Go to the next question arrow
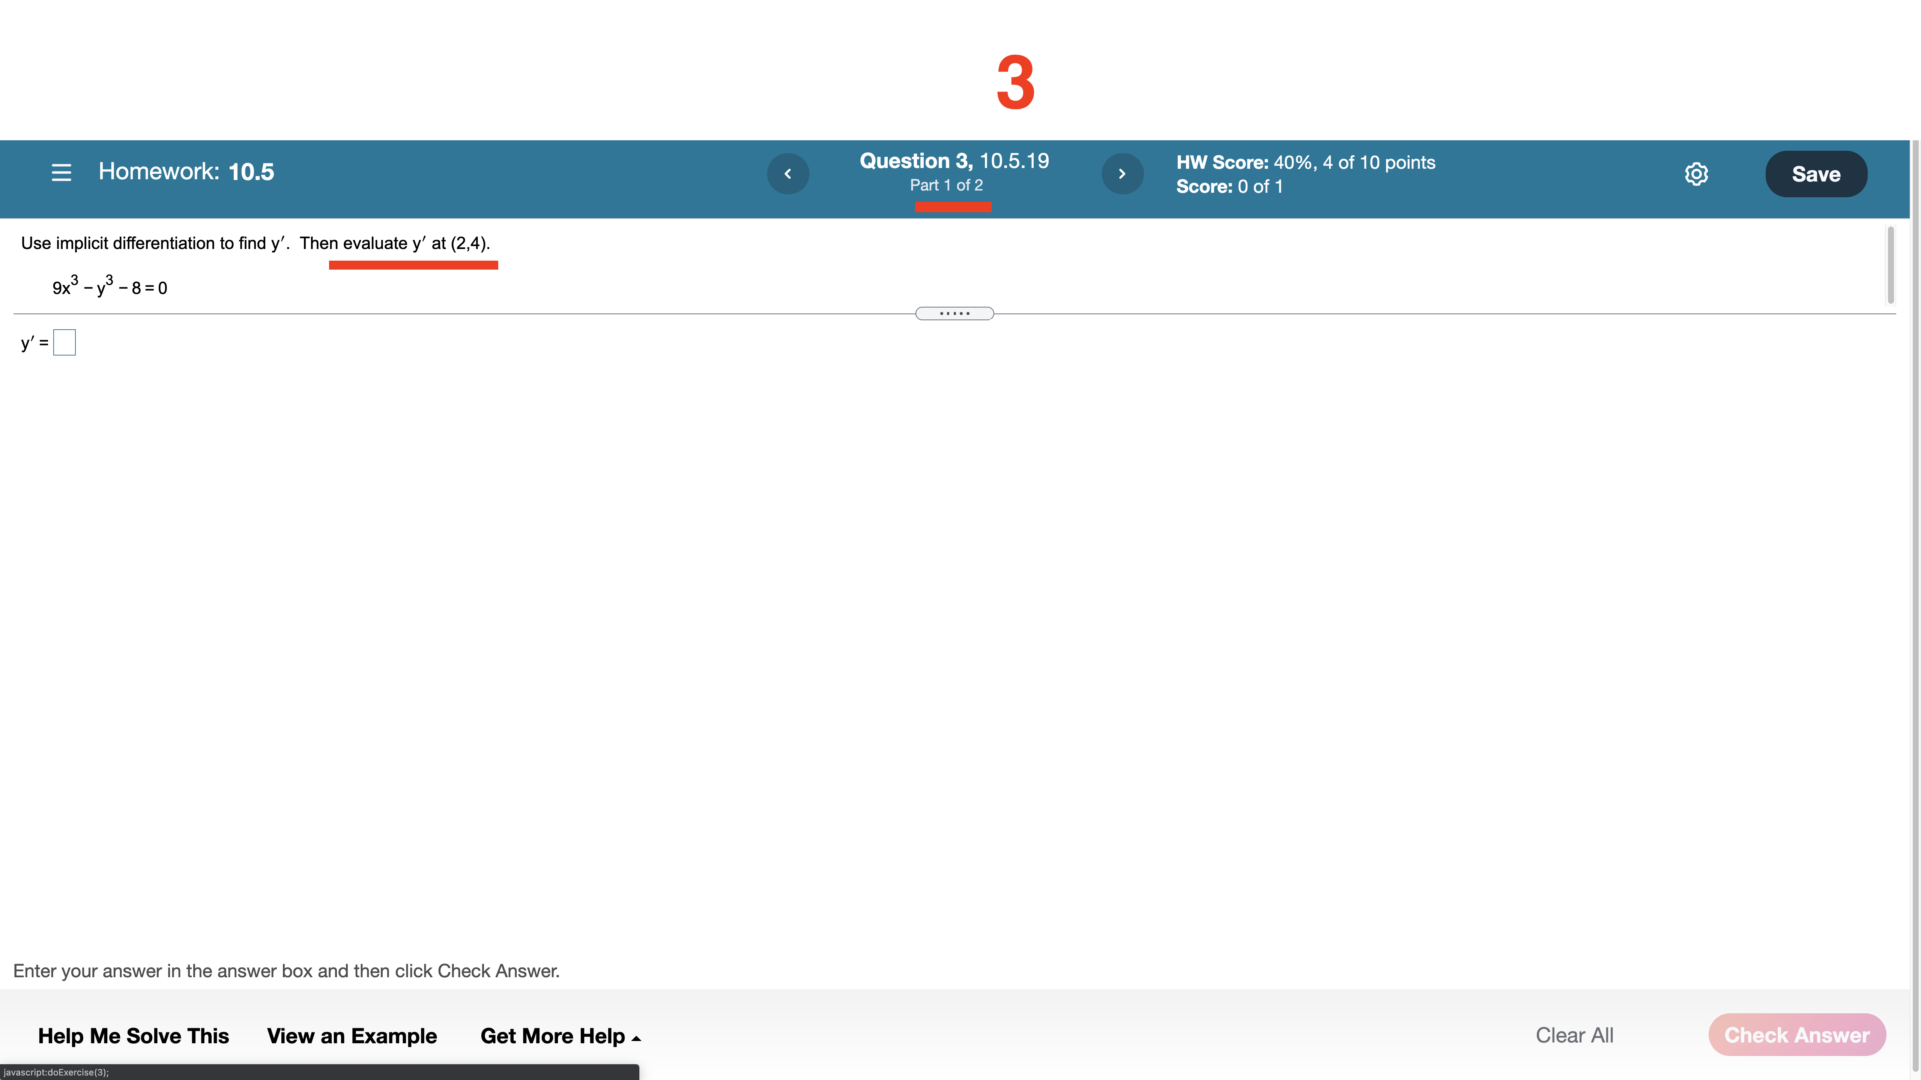This screenshot has height=1080, width=1921. pos(1121,174)
